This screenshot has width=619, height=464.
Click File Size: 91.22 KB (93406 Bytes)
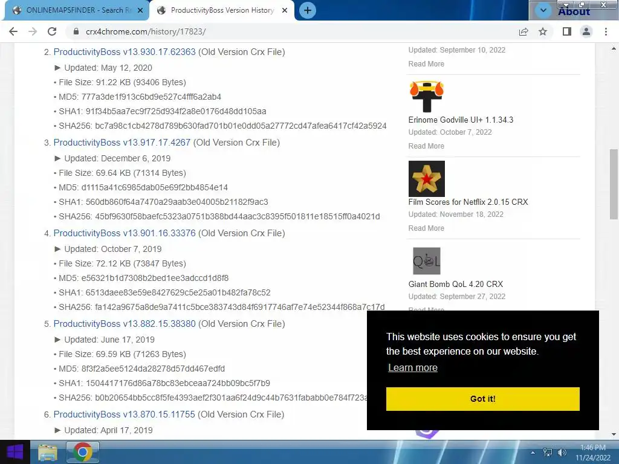coord(122,82)
